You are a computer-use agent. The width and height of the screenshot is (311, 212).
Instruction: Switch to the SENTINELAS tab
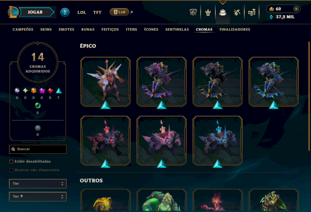(177, 30)
